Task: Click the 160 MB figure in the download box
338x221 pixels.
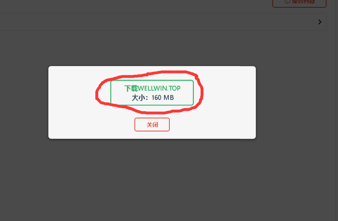Action: (162, 98)
